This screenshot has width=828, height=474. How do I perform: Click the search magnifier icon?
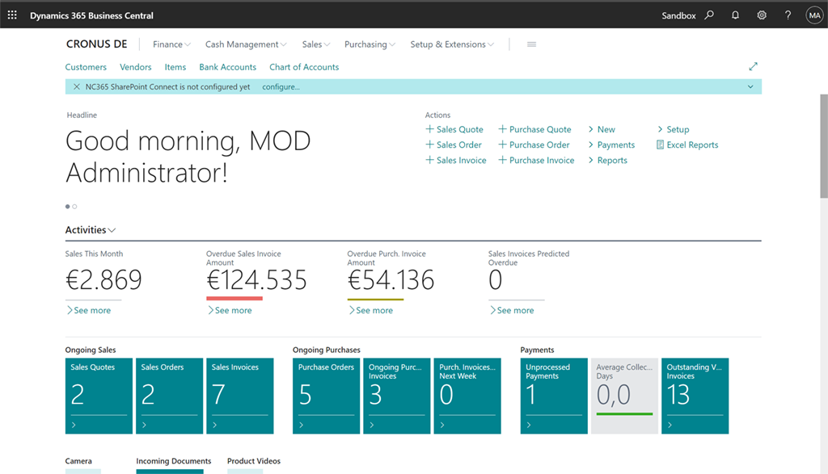(x=709, y=15)
